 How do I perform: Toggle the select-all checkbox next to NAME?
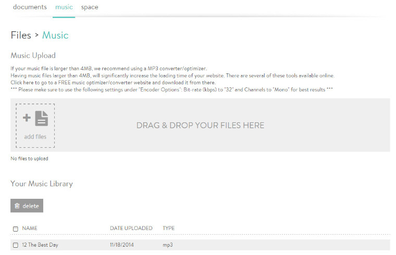(16, 229)
